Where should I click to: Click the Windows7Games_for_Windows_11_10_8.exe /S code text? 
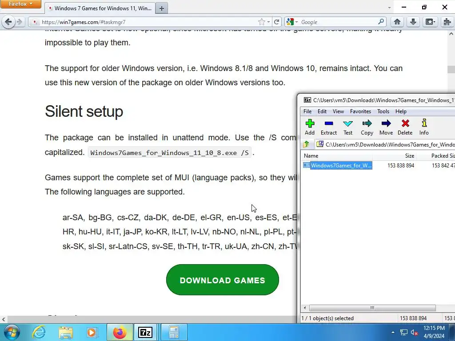(x=169, y=153)
